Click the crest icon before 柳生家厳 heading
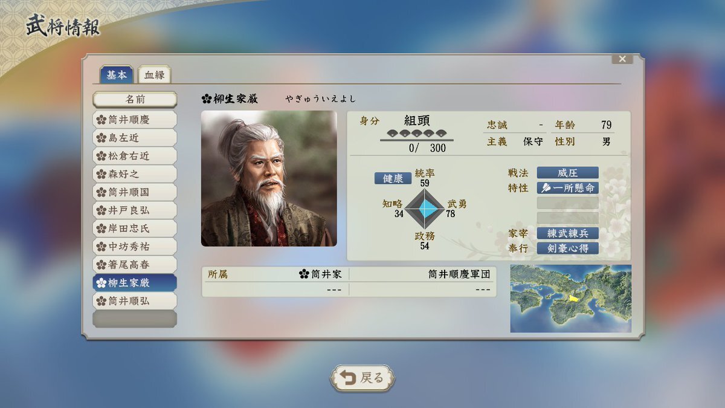 tap(207, 99)
